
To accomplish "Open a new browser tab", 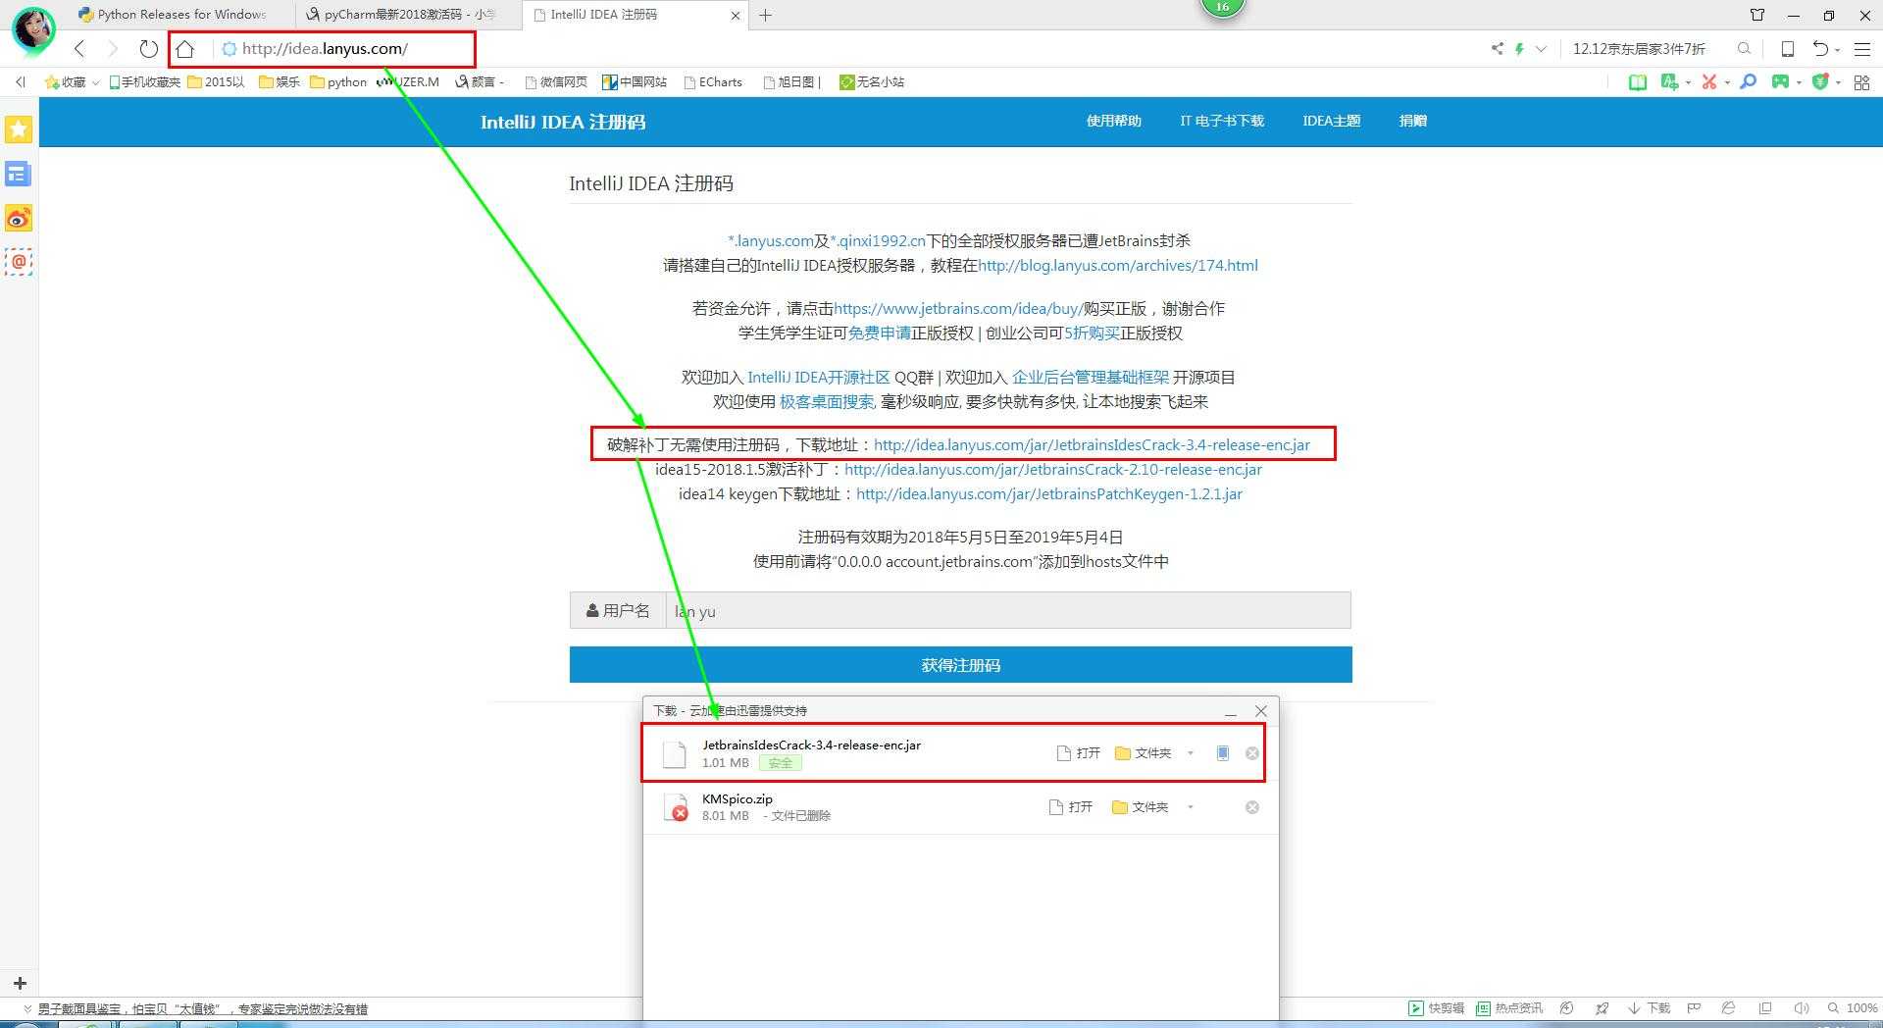I will click(766, 15).
